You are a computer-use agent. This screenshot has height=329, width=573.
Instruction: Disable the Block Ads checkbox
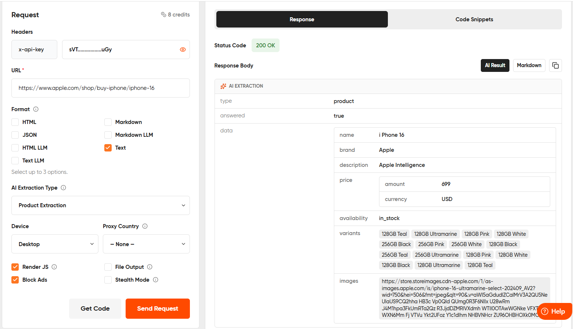[15, 280]
